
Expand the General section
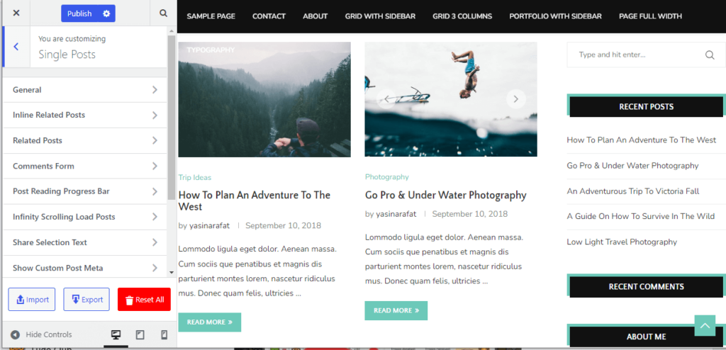click(x=85, y=90)
